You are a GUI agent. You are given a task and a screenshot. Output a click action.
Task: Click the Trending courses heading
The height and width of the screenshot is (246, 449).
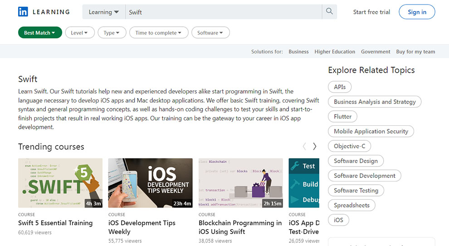pyautogui.click(x=51, y=147)
